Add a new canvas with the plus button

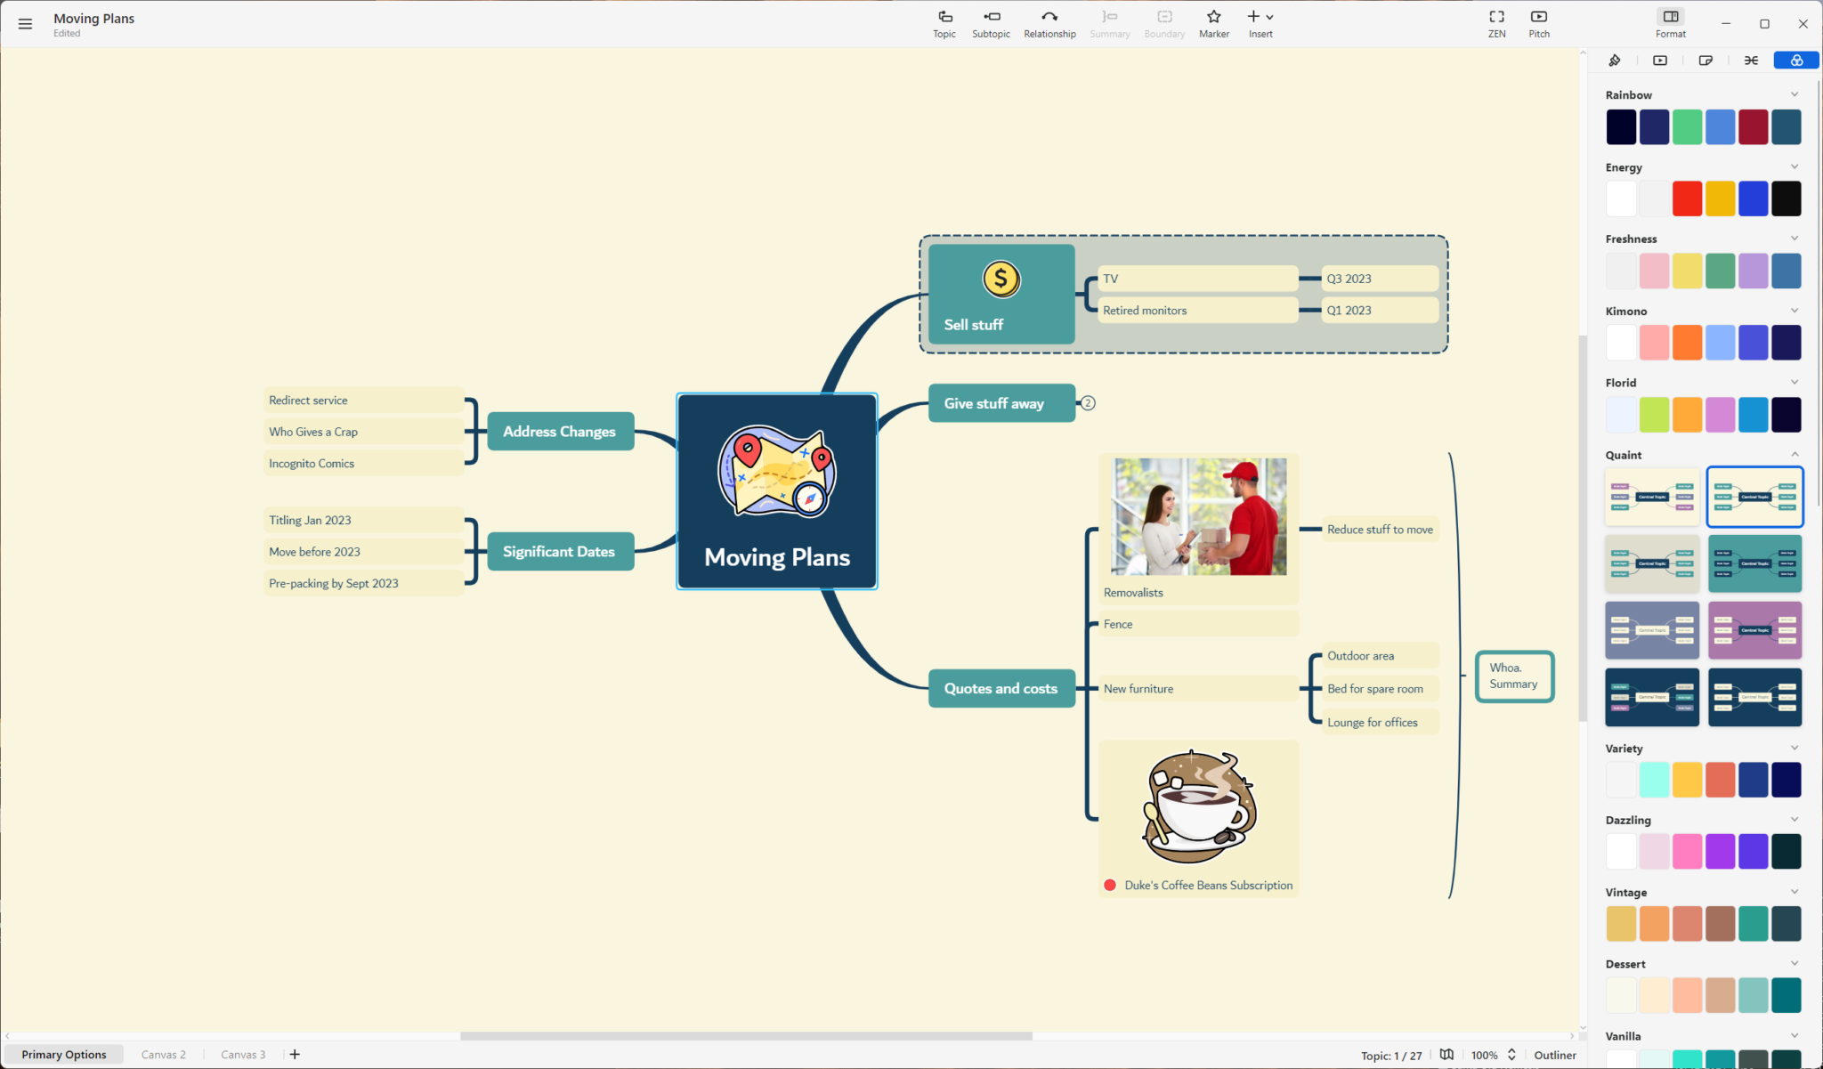click(x=295, y=1054)
